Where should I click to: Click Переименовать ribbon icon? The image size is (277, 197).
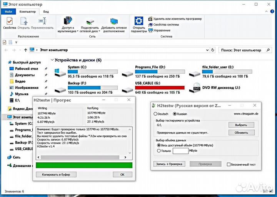pyautogui.click(x=42, y=23)
